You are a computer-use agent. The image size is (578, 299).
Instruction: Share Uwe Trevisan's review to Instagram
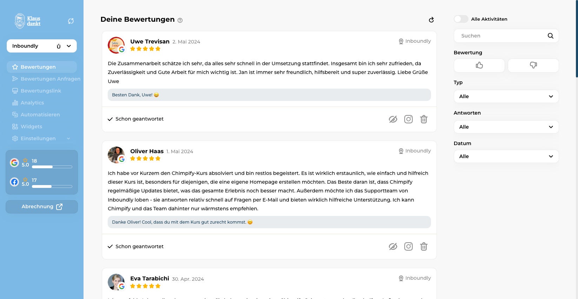click(x=408, y=119)
